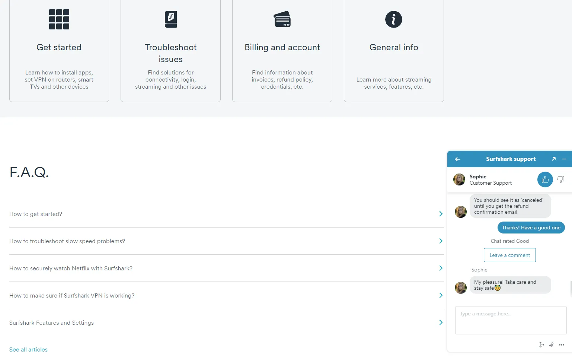Minimize the Surfshark support chat
Screen dimensions: 572x356
pos(564,159)
